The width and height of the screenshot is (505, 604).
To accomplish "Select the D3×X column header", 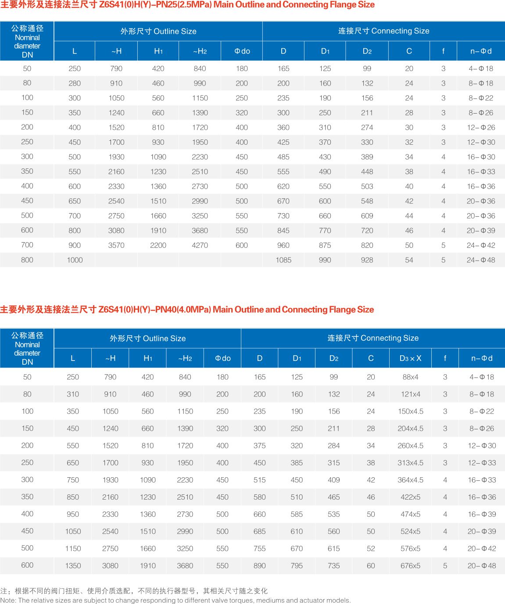I will click(410, 358).
